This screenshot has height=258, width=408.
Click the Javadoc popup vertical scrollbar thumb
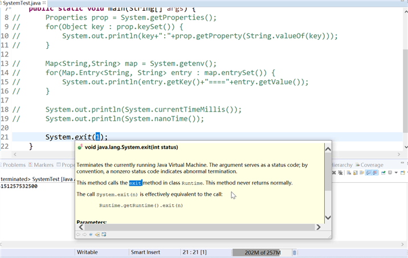[328, 171]
